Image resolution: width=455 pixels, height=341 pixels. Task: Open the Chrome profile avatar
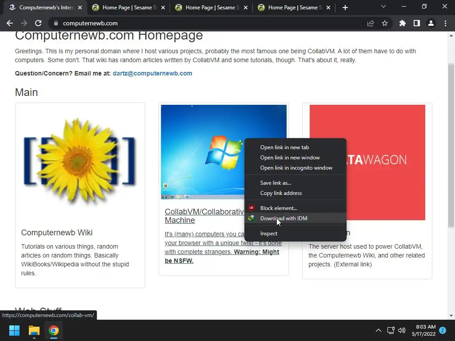431,23
